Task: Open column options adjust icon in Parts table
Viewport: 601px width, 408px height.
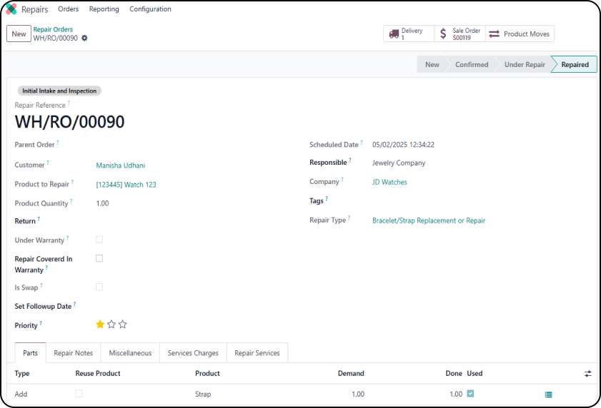Action: (x=588, y=374)
